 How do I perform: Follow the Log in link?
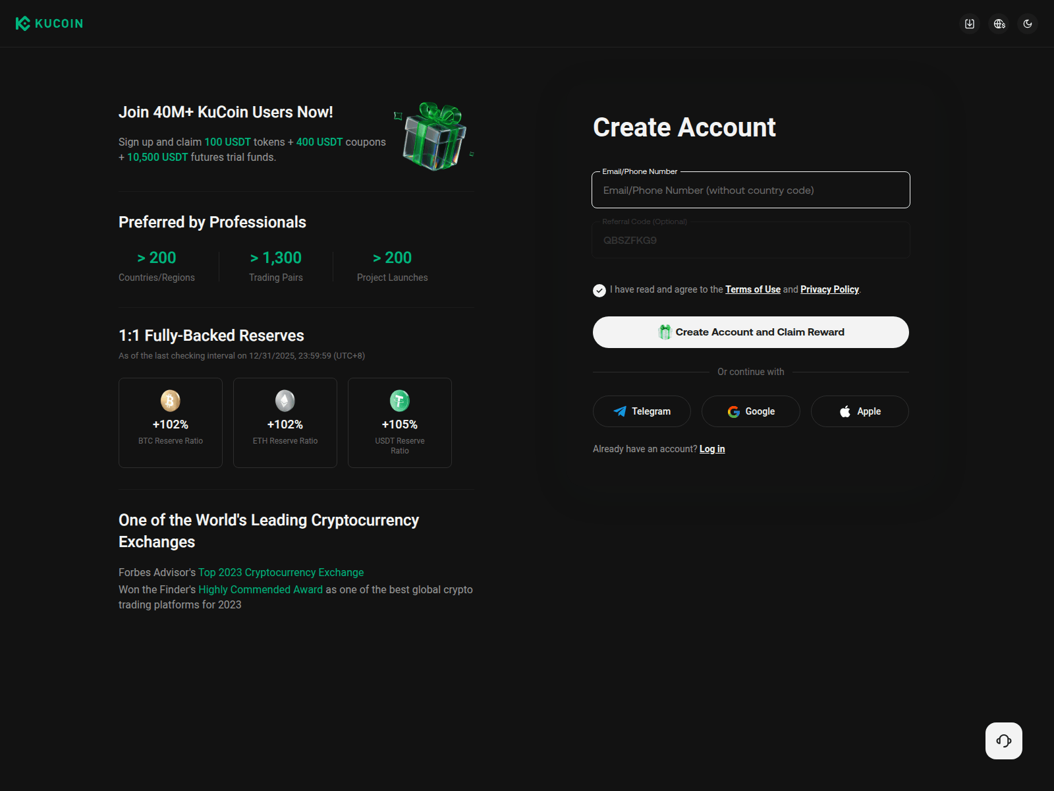tap(712, 449)
